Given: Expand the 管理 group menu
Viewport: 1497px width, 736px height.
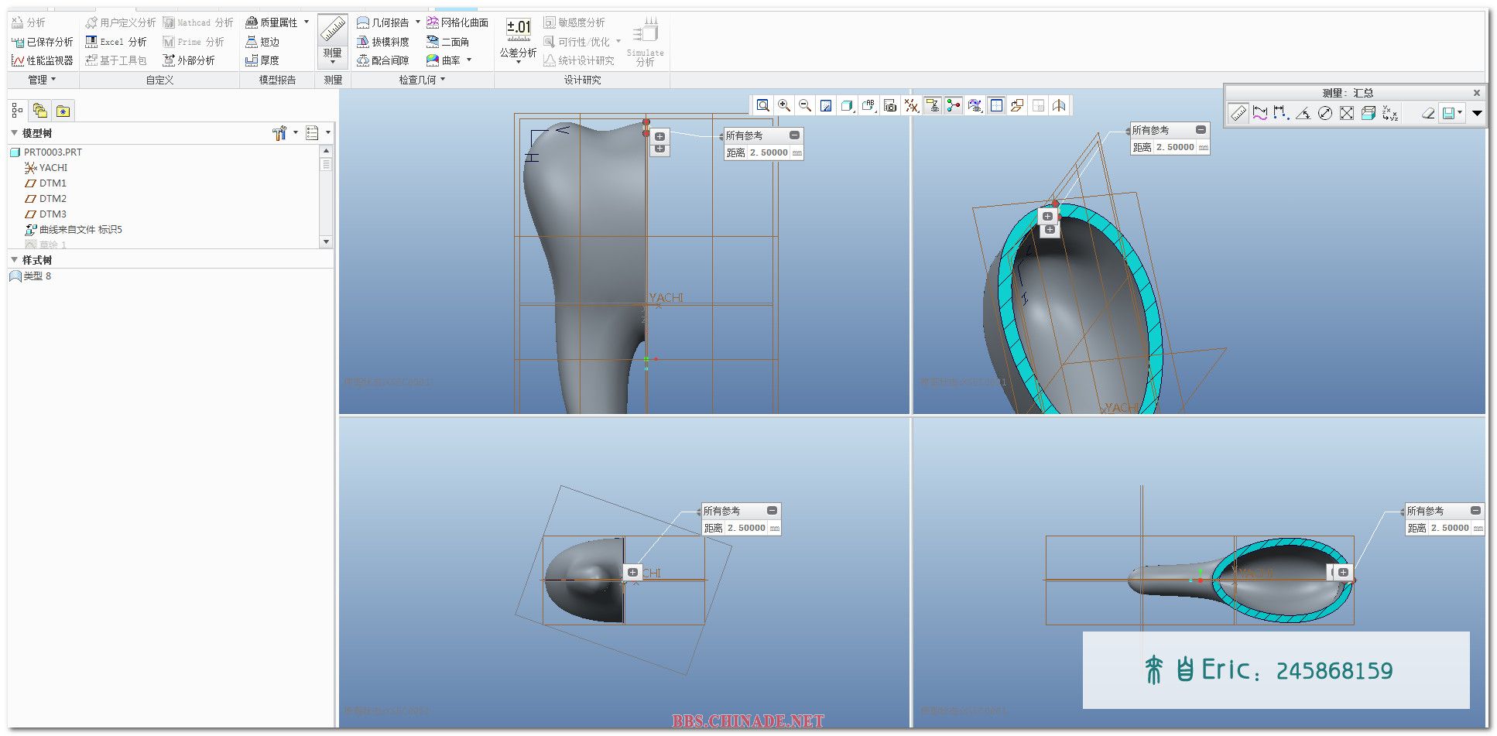Looking at the screenshot, I should coord(42,80).
